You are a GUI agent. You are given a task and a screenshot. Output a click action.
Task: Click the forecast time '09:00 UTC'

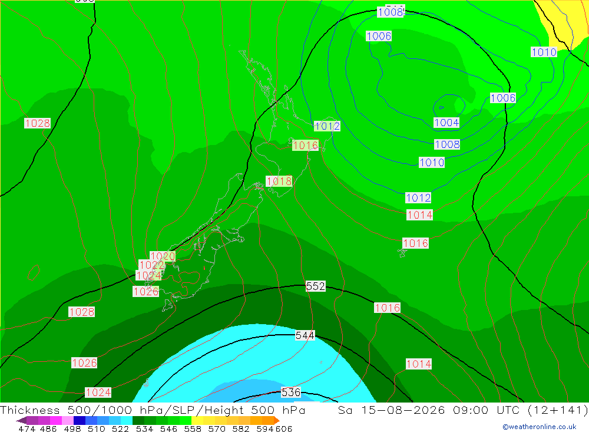point(486,410)
